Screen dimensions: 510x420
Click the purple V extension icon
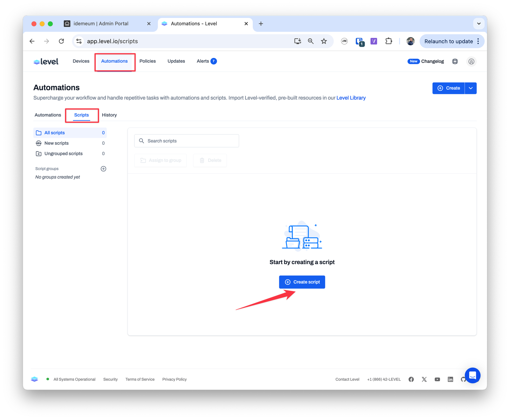374,41
